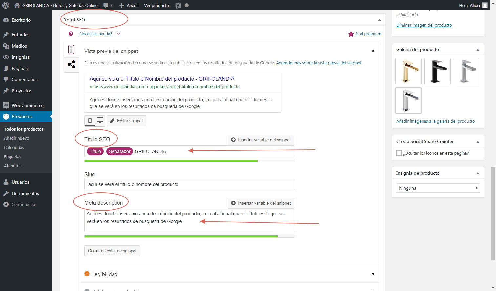This screenshot has width=496, height=291.
Task: Click the Meta description green progress bar
Action: pyautogui.click(x=189, y=236)
